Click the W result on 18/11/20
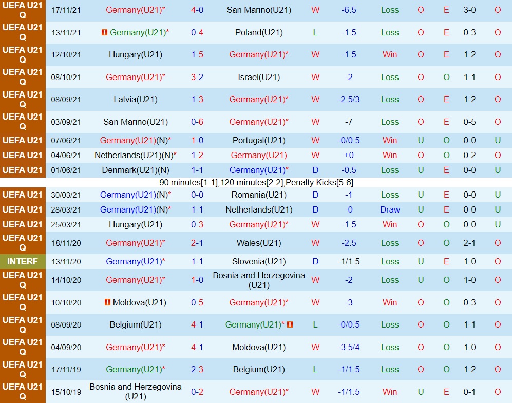 (315, 243)
